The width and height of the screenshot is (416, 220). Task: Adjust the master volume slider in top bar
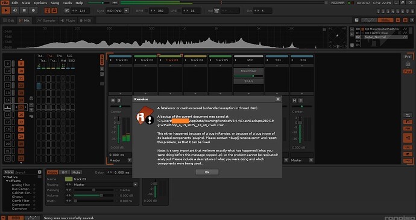pos(98,2)
